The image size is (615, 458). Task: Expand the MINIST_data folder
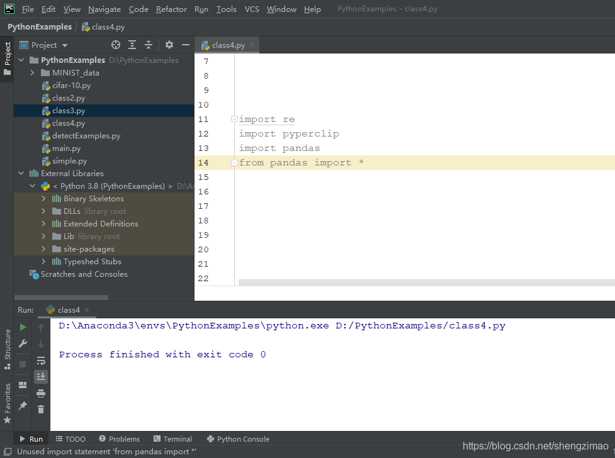coord(33,72)
